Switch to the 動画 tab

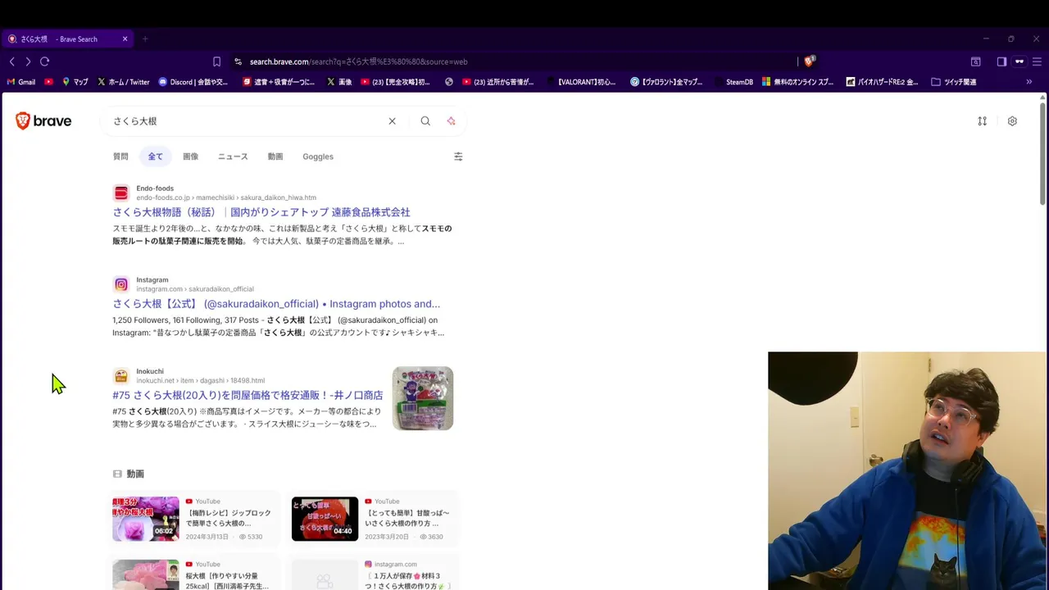tap(275, 157)
